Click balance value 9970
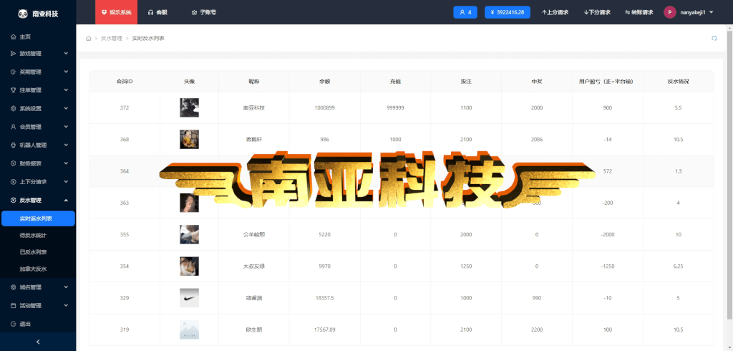The width and height of the screenshot is (733, 351). point(324,266)
